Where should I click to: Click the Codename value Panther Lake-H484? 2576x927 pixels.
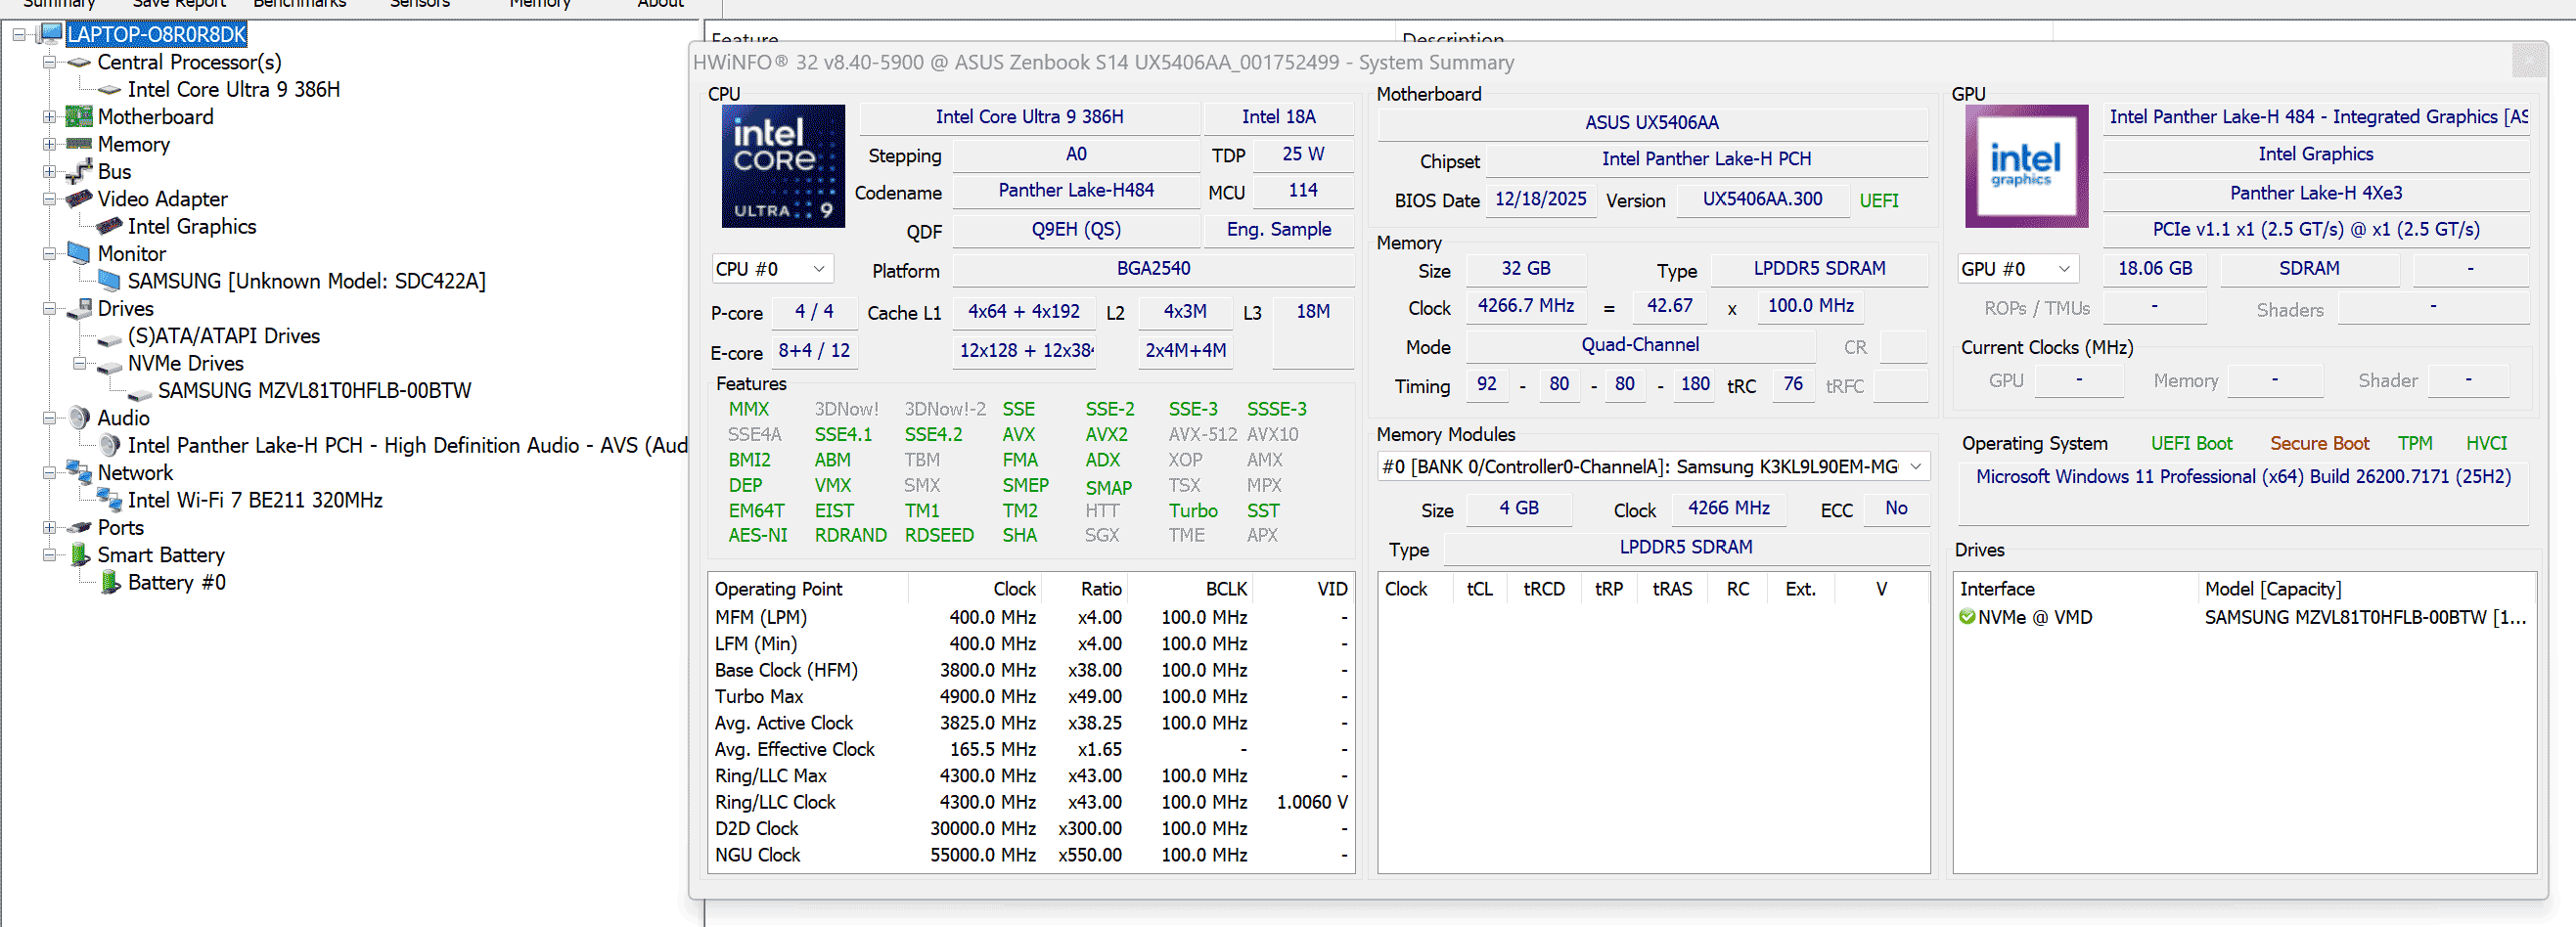[1076, 190]
